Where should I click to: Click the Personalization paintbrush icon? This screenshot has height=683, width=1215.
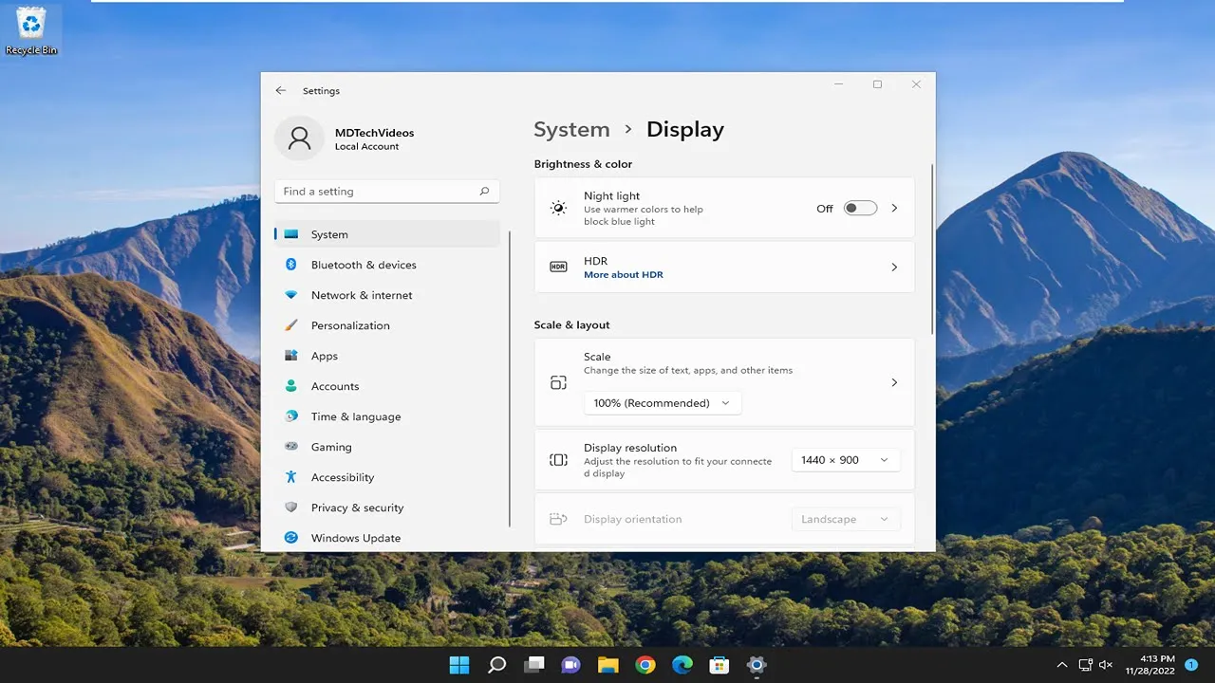[291, 325]
